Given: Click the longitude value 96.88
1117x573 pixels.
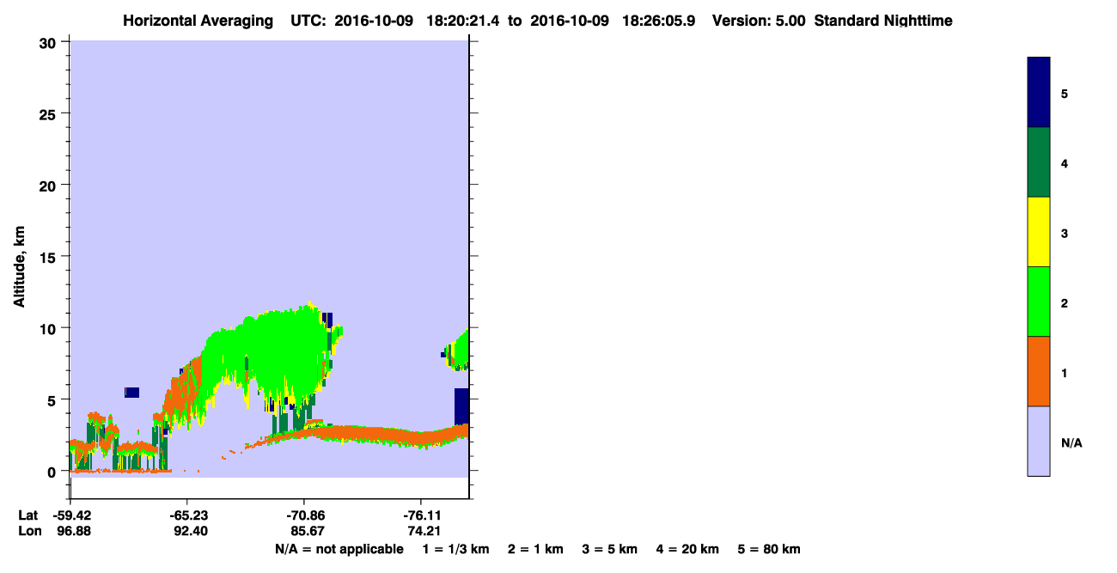Looking at the screenshot, I should click(x=73, y=531).
